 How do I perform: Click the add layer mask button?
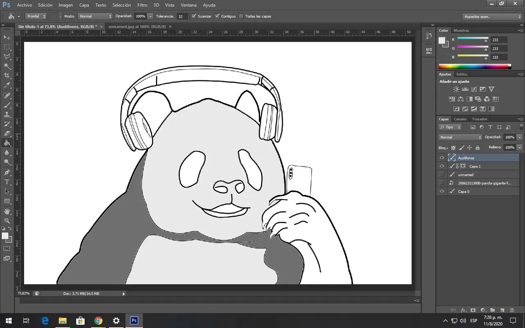473,310
